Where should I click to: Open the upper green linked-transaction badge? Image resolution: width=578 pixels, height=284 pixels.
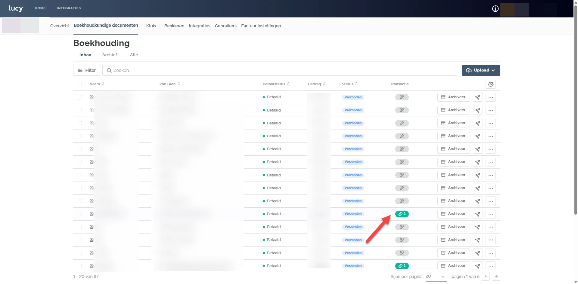pyautogui.click(x=402, y=214)
